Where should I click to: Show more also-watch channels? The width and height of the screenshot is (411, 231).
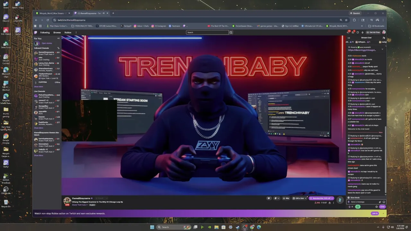coord(39,156)
